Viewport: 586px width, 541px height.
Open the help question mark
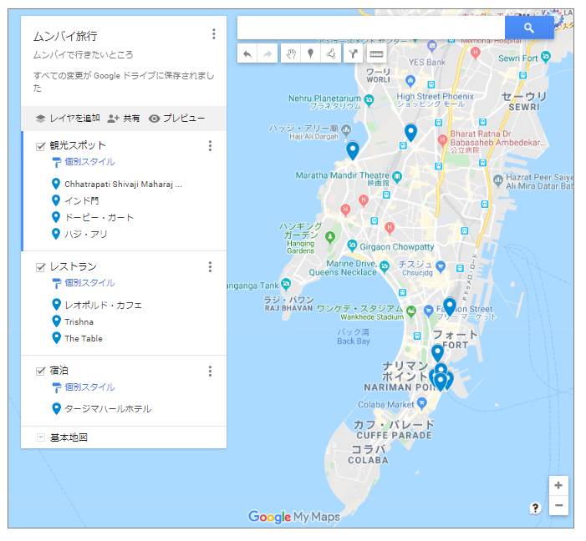pyautogui.click(x=535, y=508)
